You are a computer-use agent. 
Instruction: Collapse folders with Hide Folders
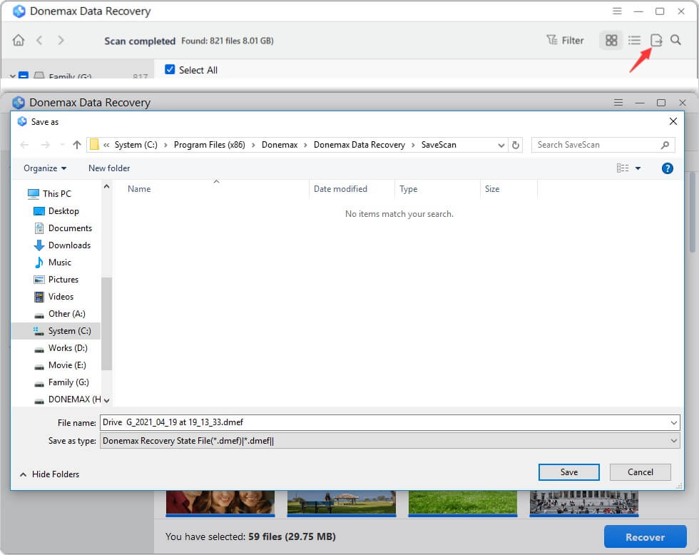click(x=49, y=474)
